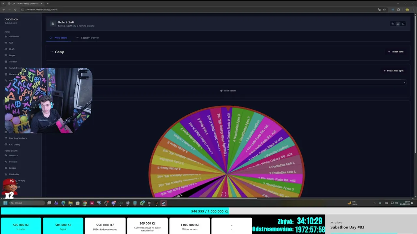
Task: Click the Kolo štěstí header gear icon
Action: coord(53,24)
